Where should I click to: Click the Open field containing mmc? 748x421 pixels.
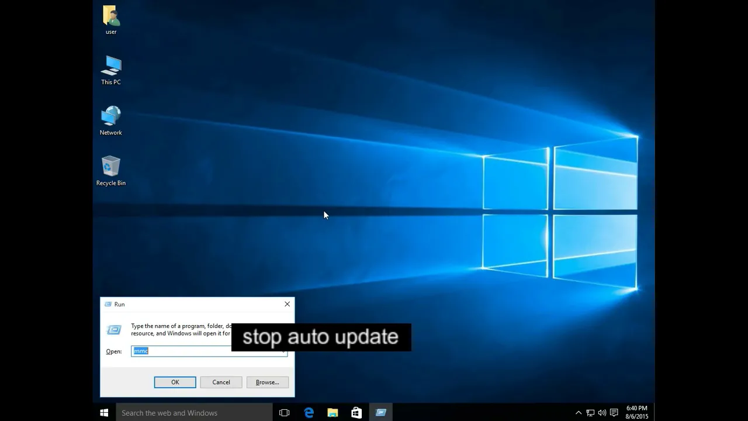pyautogui.click(x=209, y=351)
